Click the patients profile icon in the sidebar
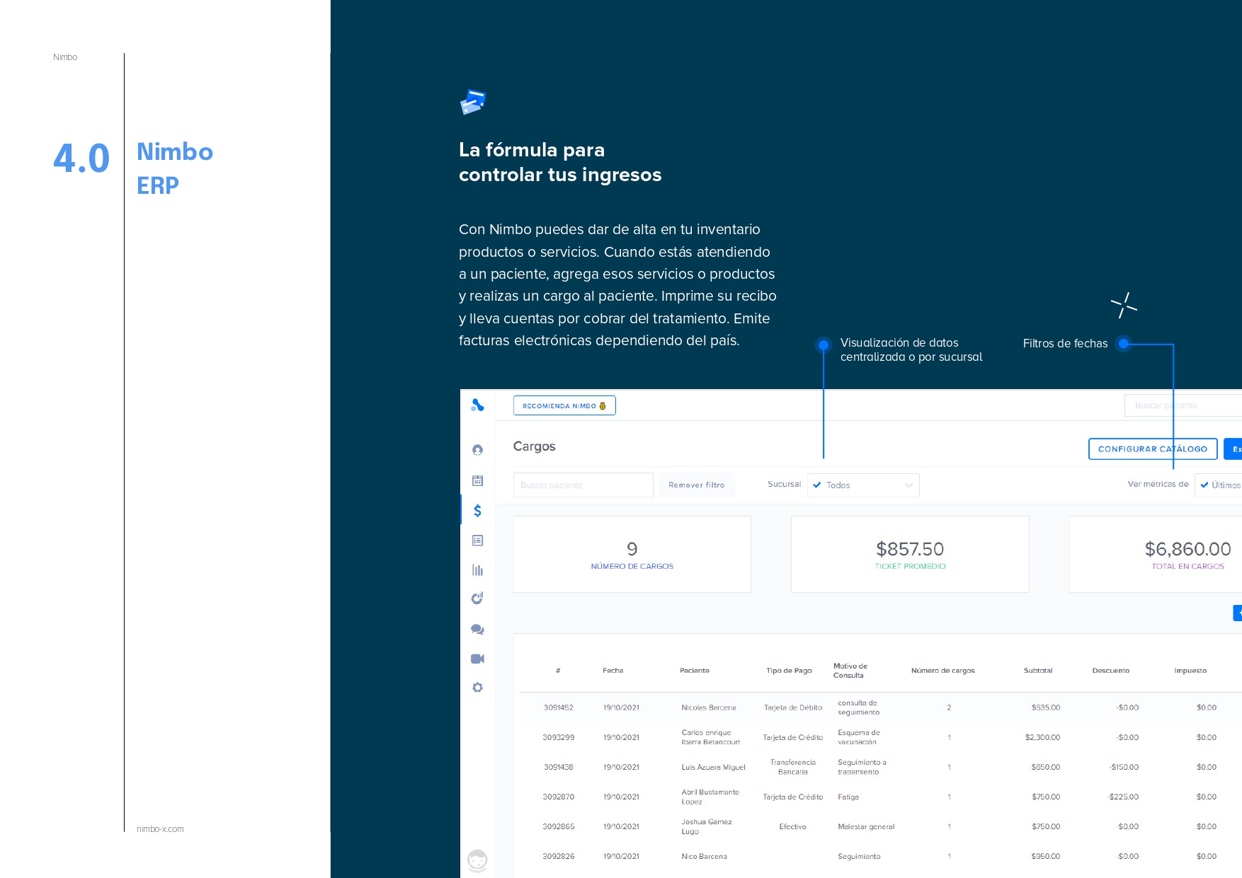 point(478,450)
